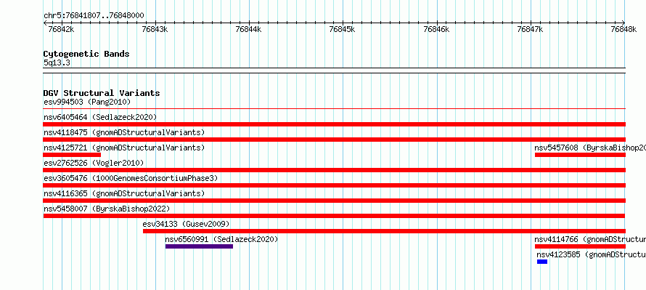Click the 76844k ruler tick label

(249, 29)
